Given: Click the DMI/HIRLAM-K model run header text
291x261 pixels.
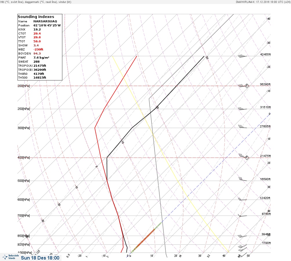Looking at the screenshot, I should [x=263, y=2].
